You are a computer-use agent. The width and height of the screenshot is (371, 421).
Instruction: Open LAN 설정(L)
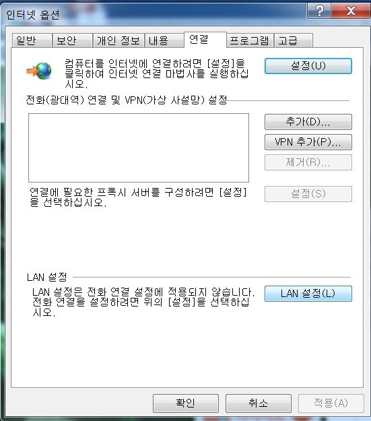[x=308, y=294]
